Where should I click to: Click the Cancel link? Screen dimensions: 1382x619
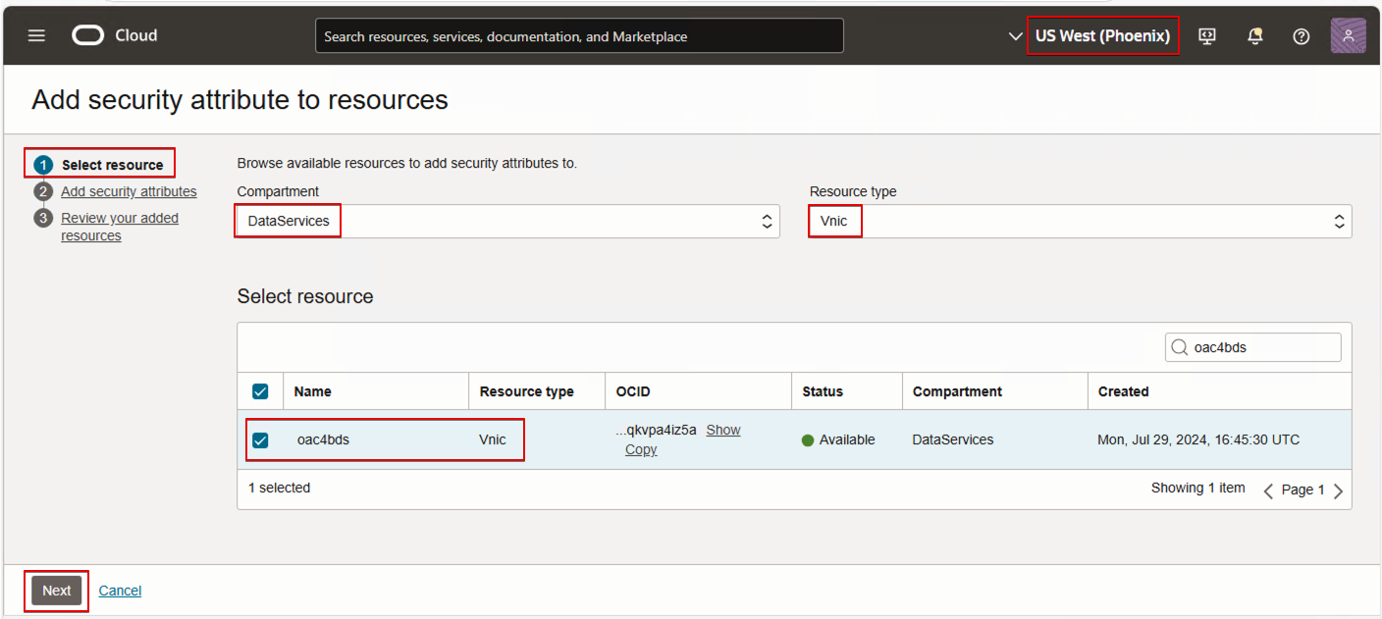click(x=120, y=591)
